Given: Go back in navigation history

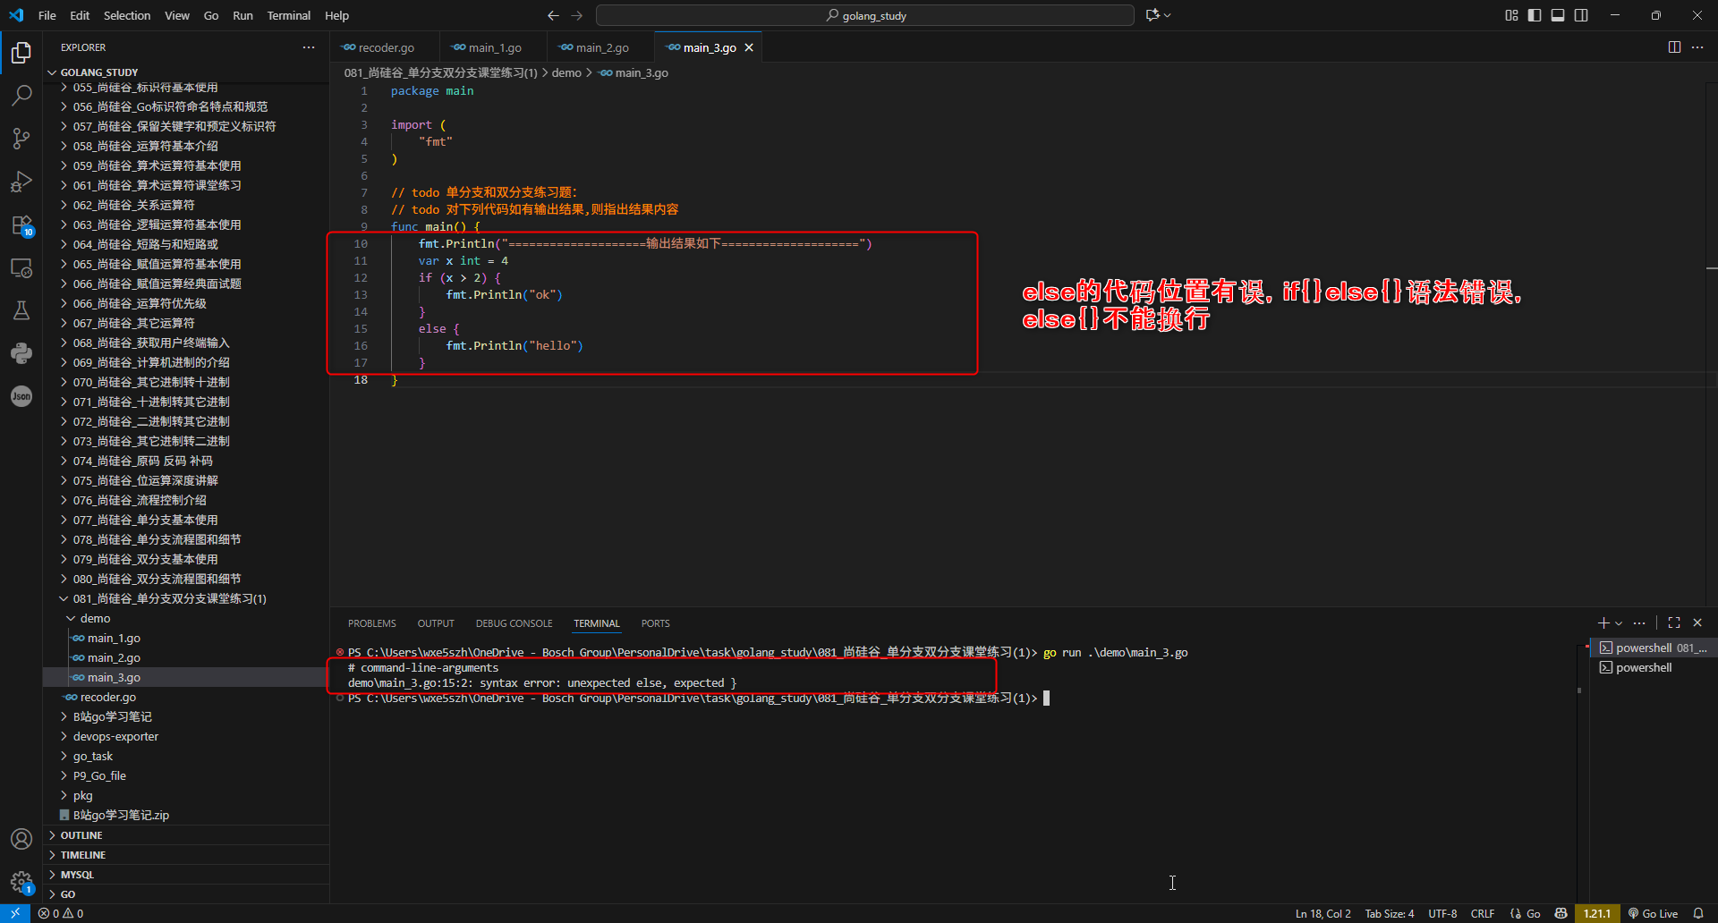Looking at the screenshot, I should pyautogui.click(x=553, y=15).
